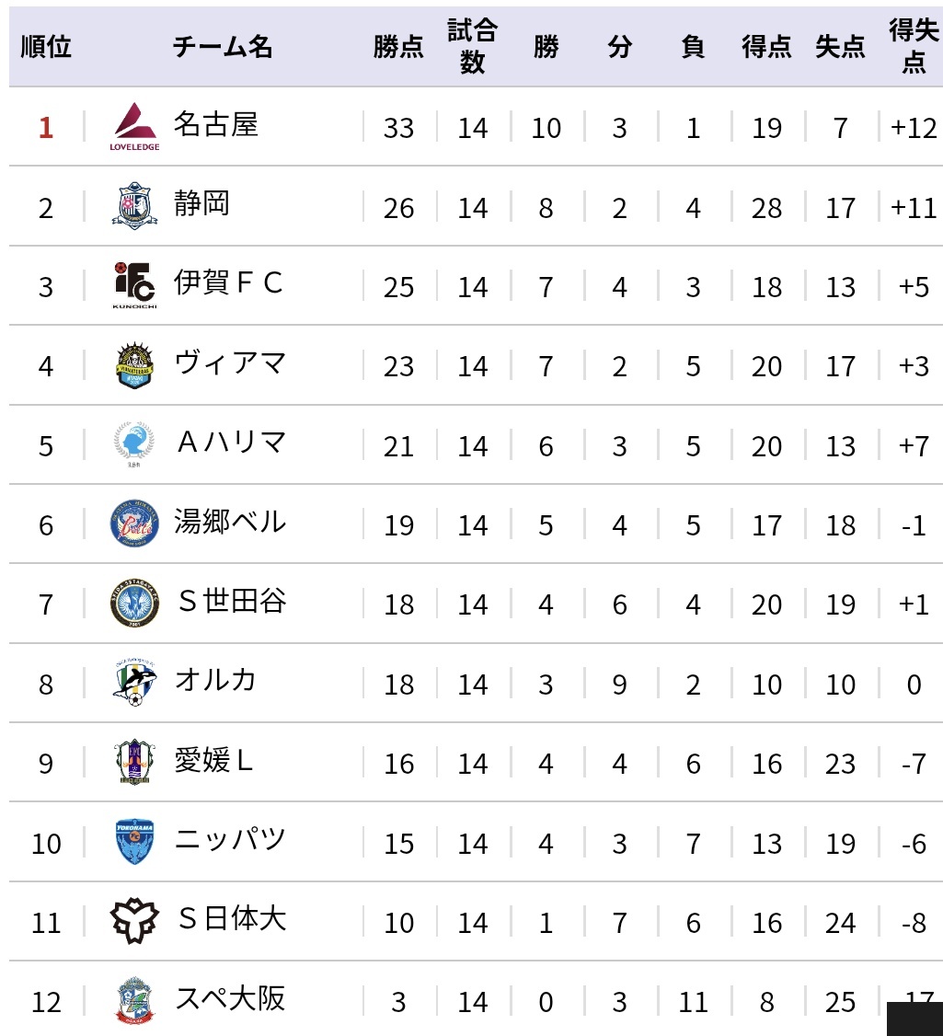Click the 順位 column header
Screen dimensions: 943x1036
(x=46, y=47)
